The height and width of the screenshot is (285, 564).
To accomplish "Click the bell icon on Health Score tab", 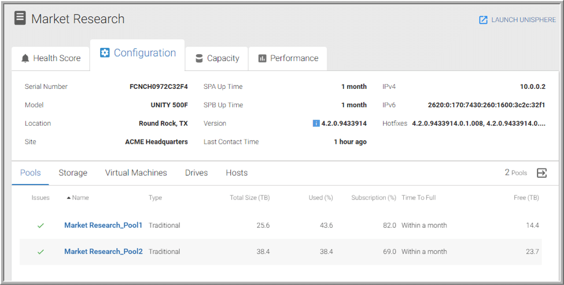I will [25, 58].
